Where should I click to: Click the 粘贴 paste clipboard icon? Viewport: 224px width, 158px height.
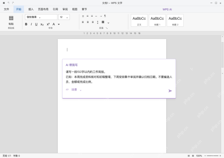11,18
